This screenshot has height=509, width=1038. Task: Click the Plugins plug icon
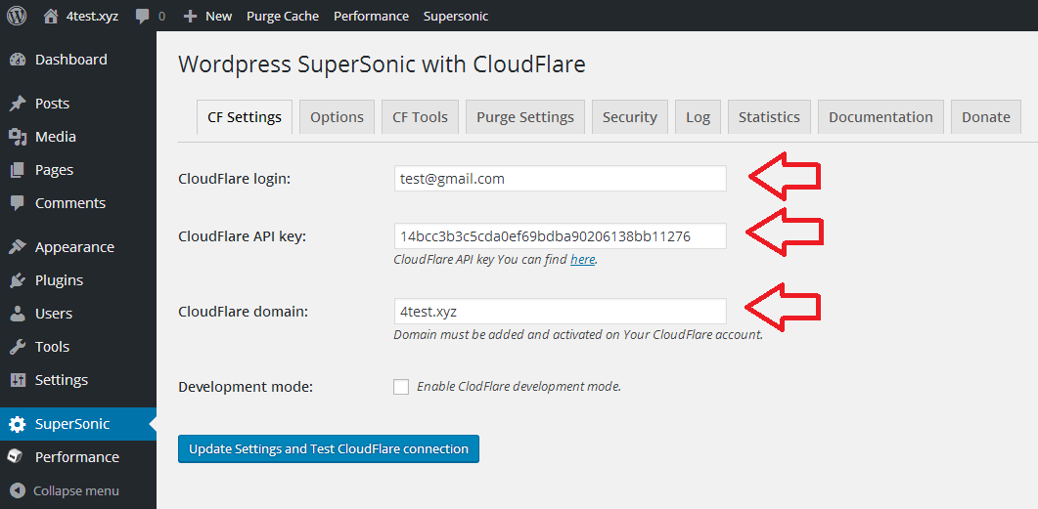[x=18, y=280]
